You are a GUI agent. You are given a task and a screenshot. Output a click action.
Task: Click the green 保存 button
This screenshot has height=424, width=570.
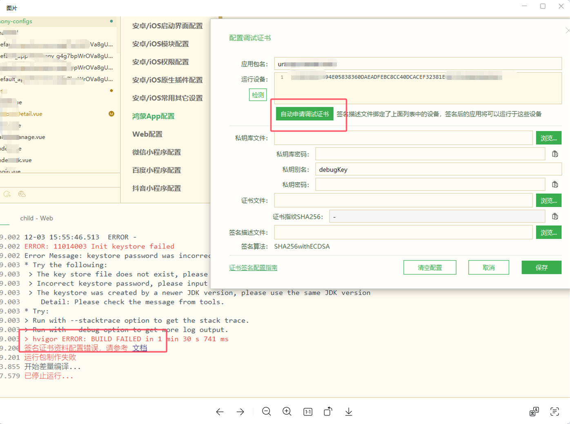click(541, 267)
